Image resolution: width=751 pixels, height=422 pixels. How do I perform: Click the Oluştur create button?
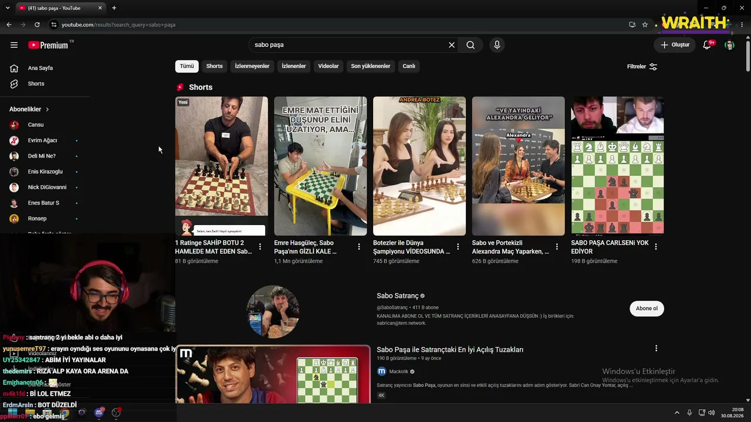tap(675, 45)
